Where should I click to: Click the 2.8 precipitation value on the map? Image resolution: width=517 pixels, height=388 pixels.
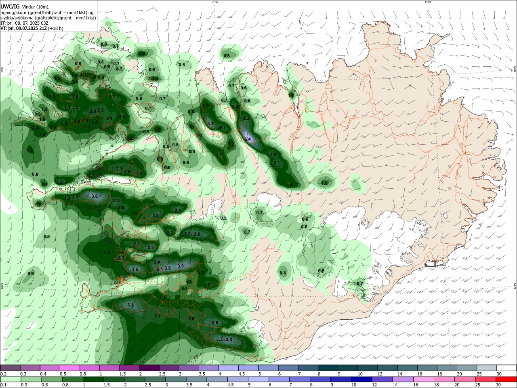151,247
